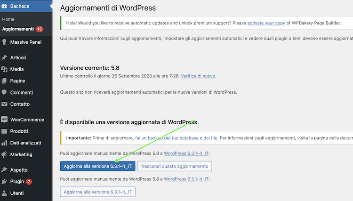This screenshot has width=353, height=201.
Task: Click the Marketing megaphone icon
Action: (x=4, y=154)
